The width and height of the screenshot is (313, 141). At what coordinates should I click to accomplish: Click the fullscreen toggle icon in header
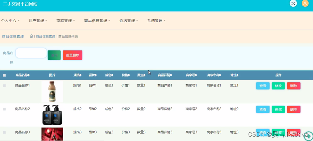pyautogui.click(x=293, y=3)
